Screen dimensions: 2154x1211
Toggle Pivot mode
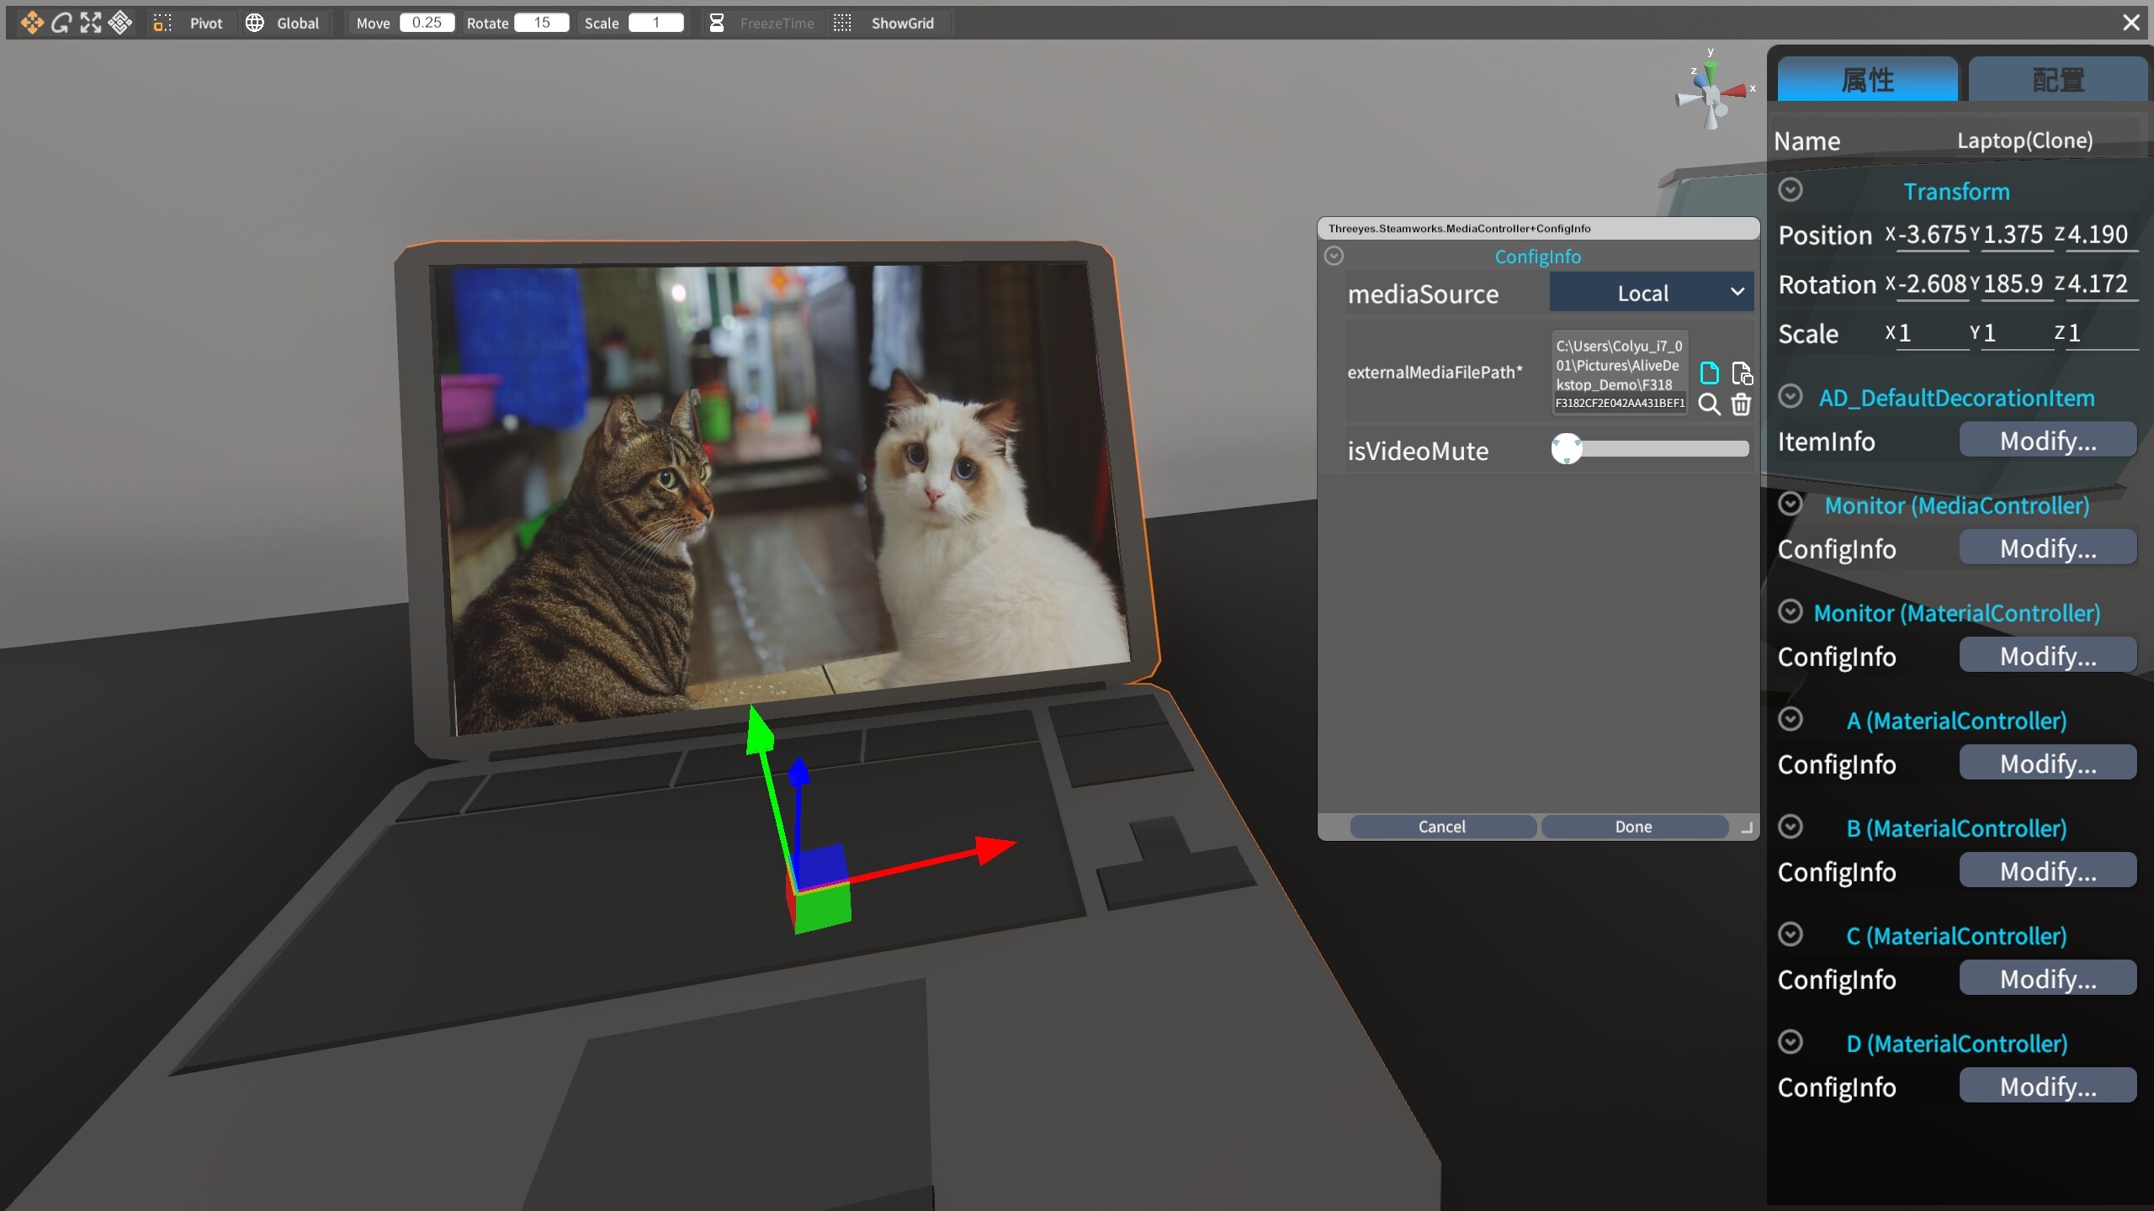(195, 23)
